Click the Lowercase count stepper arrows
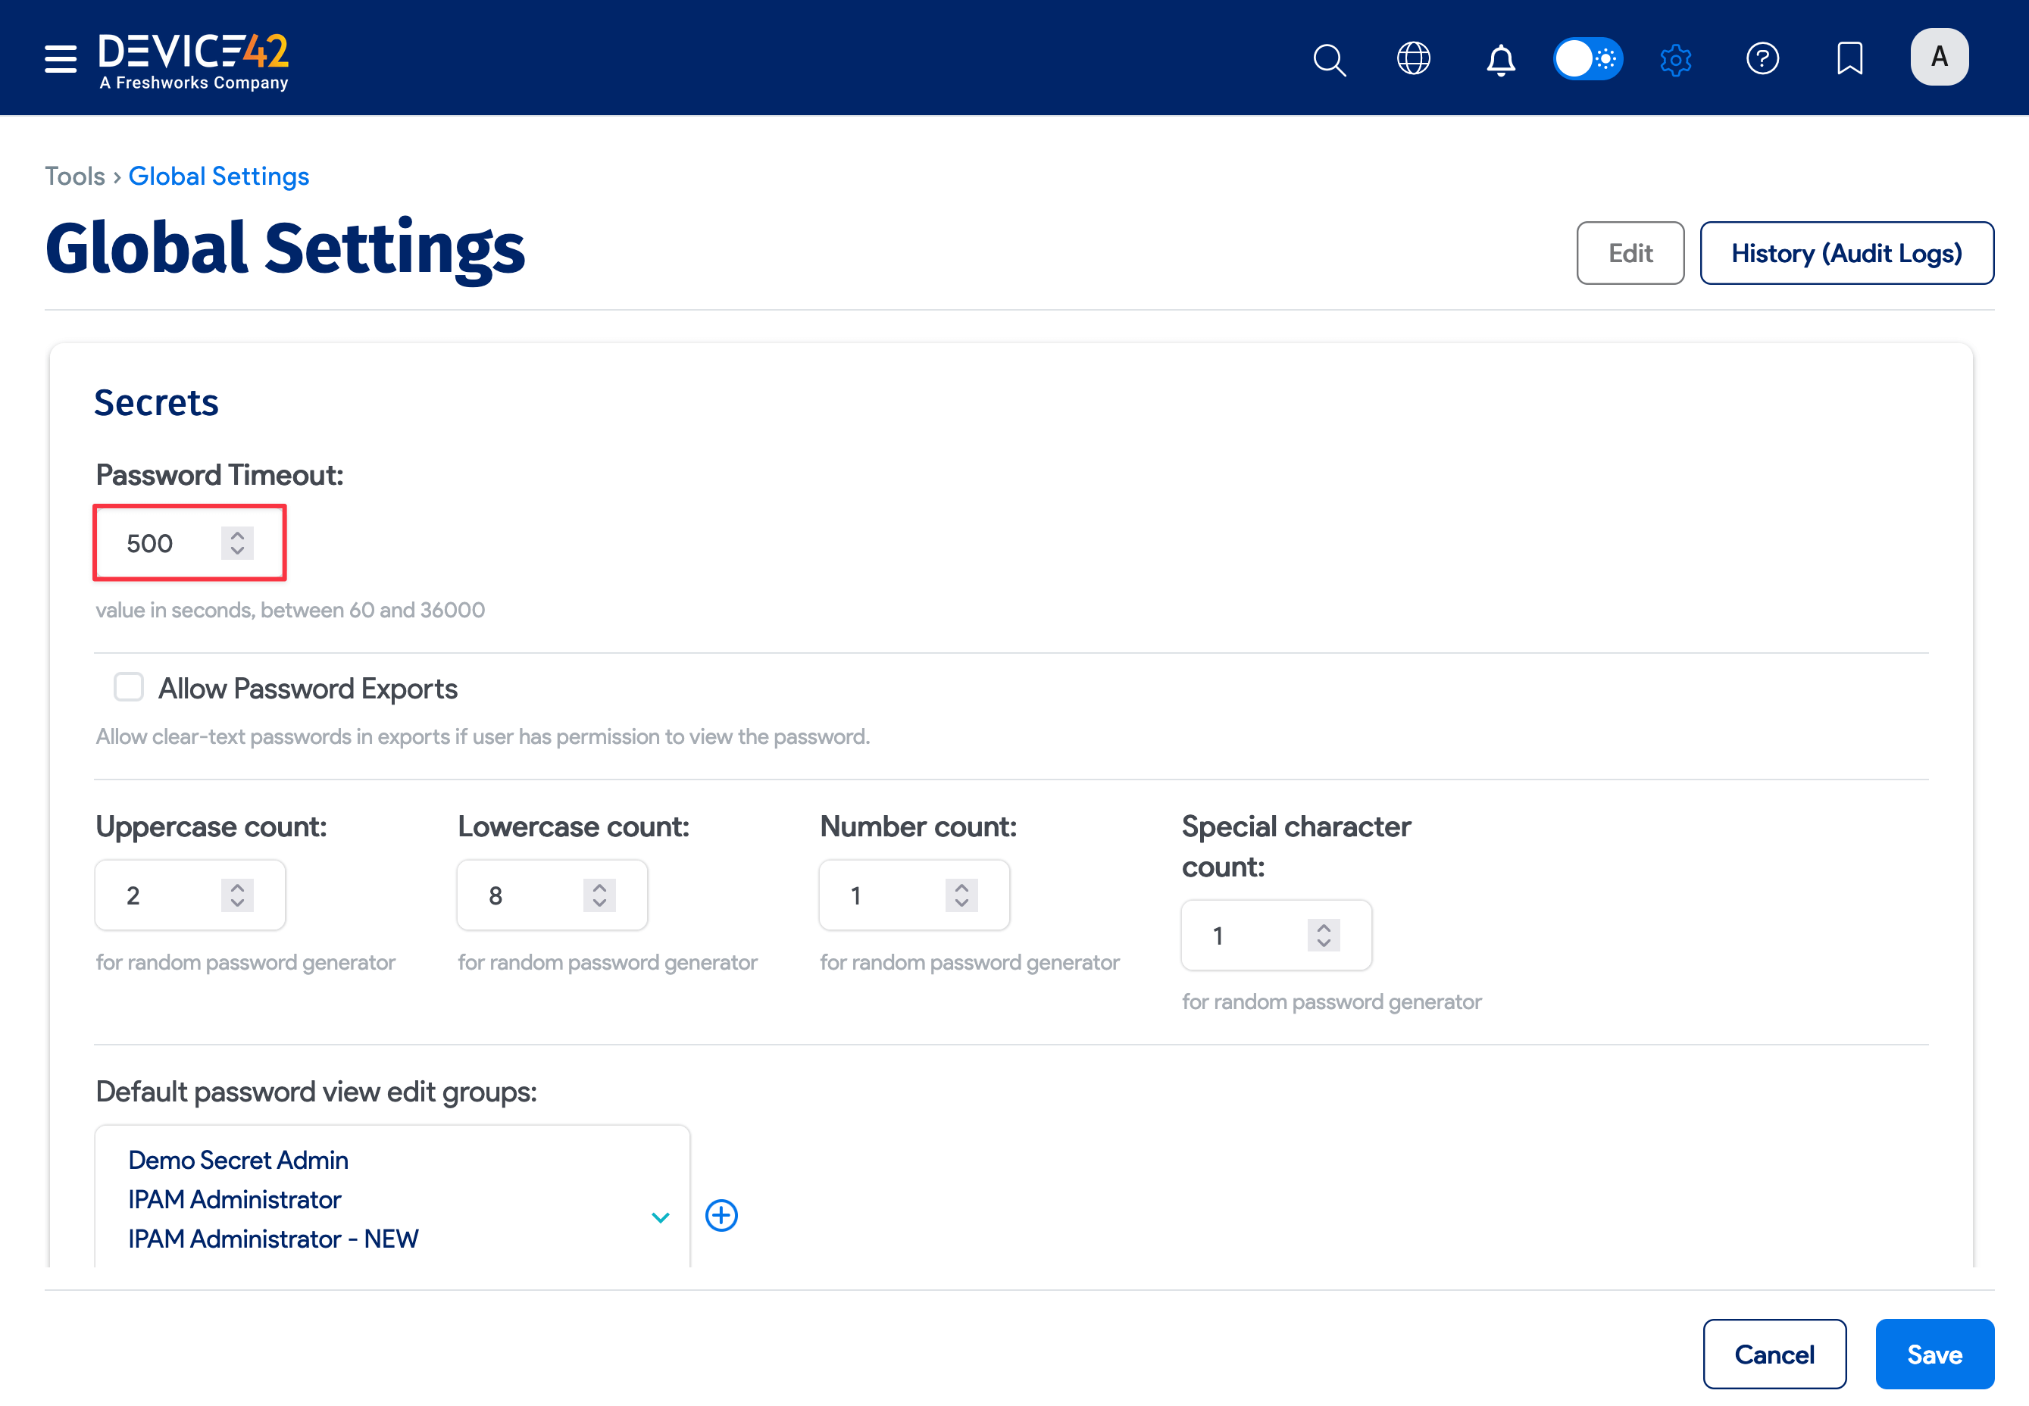The width and height of the screenshot is (2029, 1406). click(x=599, y=895)
